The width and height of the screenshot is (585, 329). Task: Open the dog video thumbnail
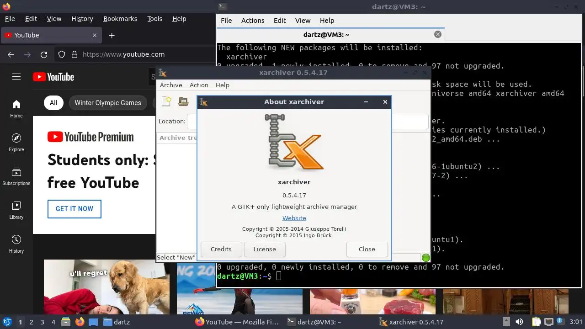pyautogui.click(x=106, y=287)
